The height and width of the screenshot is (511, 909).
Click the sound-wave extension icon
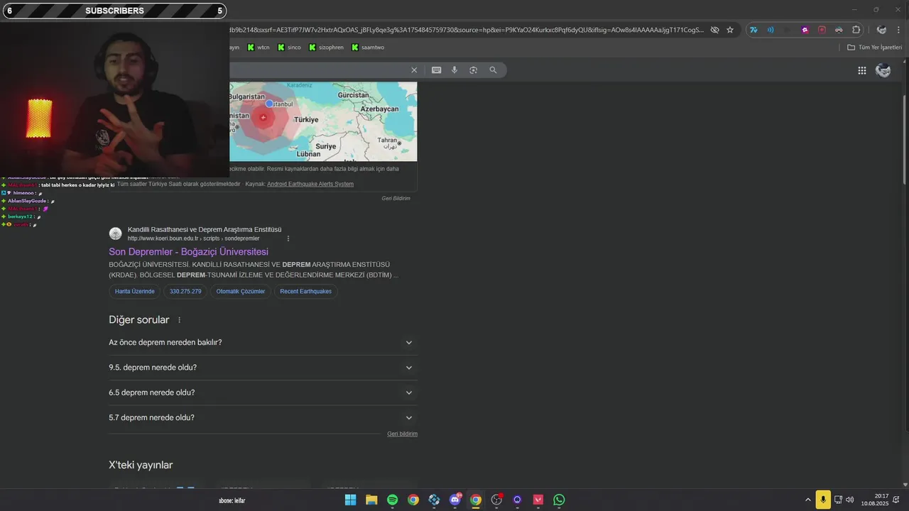coord(771,30)
